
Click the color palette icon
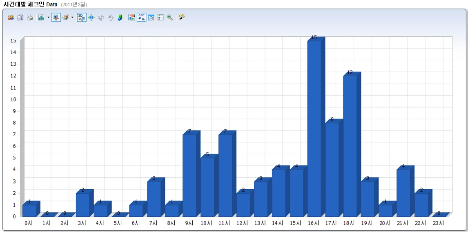66,18
